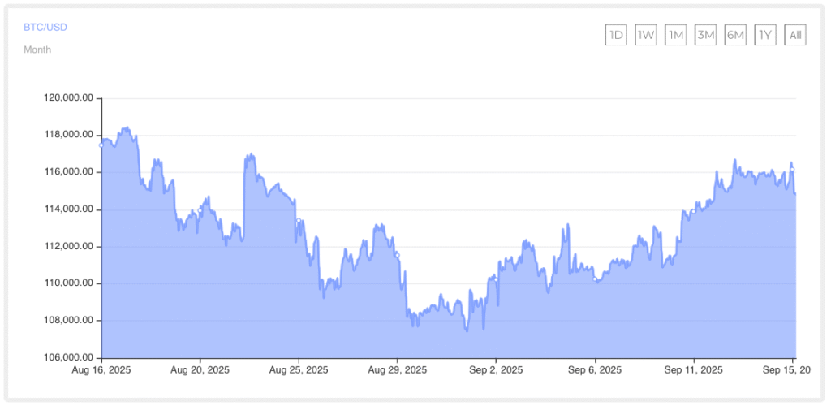
Task: Click the 116,000.00 y-axis label
Action: [x=70, y=172]
